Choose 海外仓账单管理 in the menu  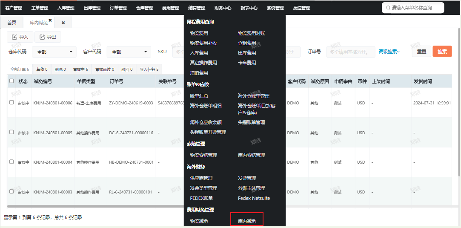pyautogui.click(x=254, y=96)
